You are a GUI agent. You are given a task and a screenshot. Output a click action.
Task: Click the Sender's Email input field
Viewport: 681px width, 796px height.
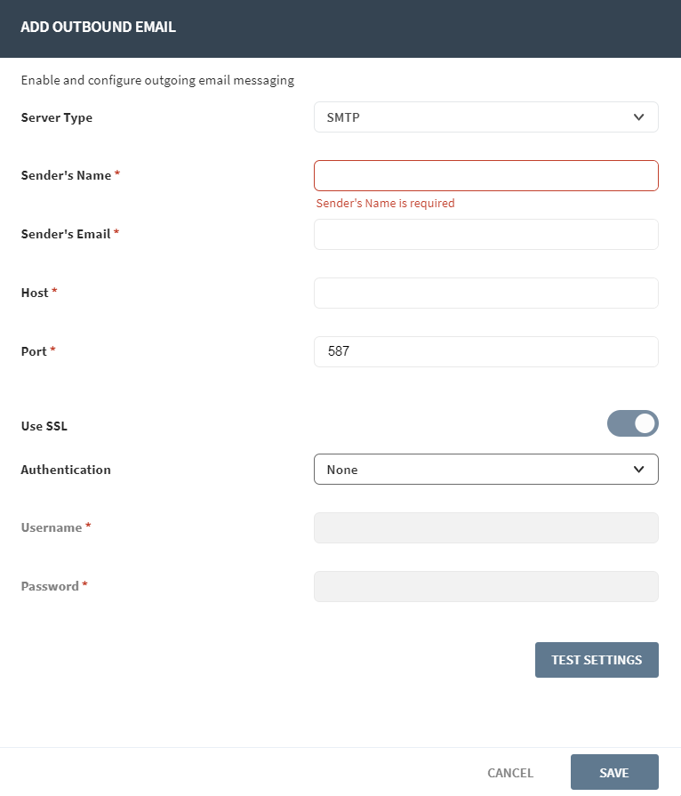tap(486, 235)
